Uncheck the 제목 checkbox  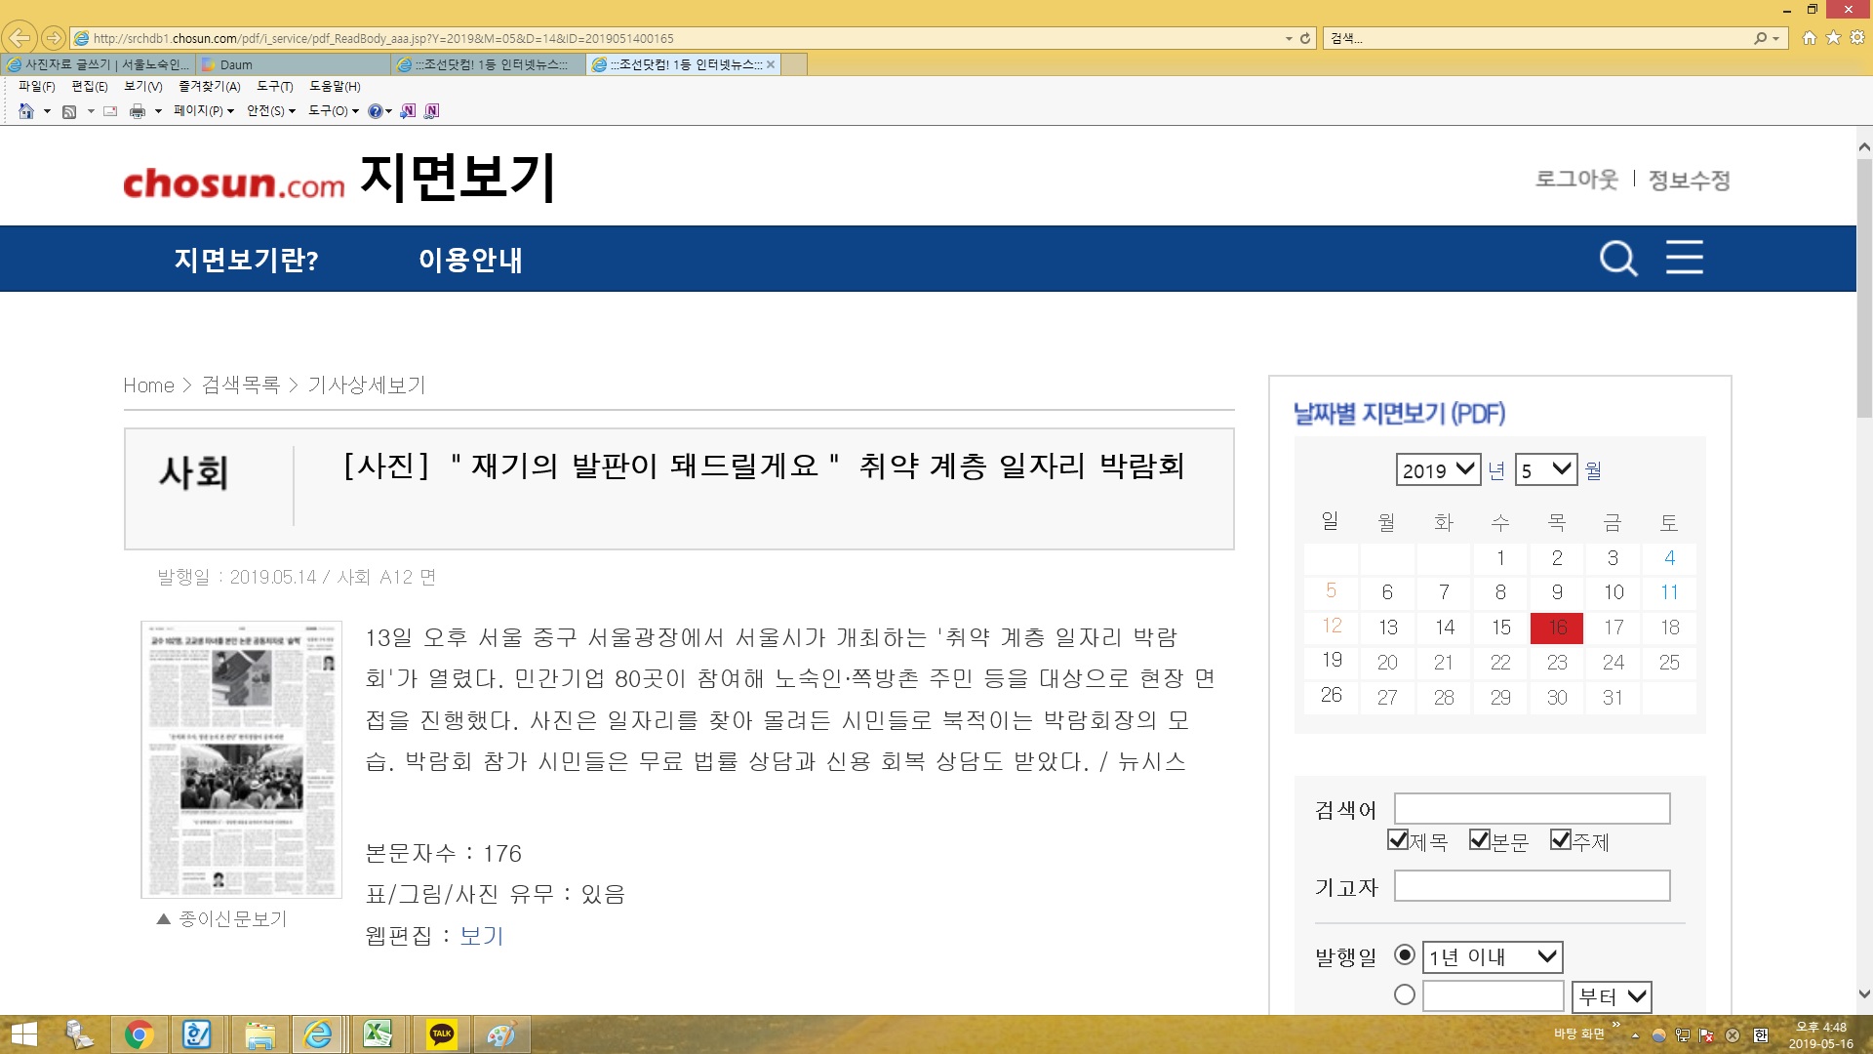point(1398,839)
